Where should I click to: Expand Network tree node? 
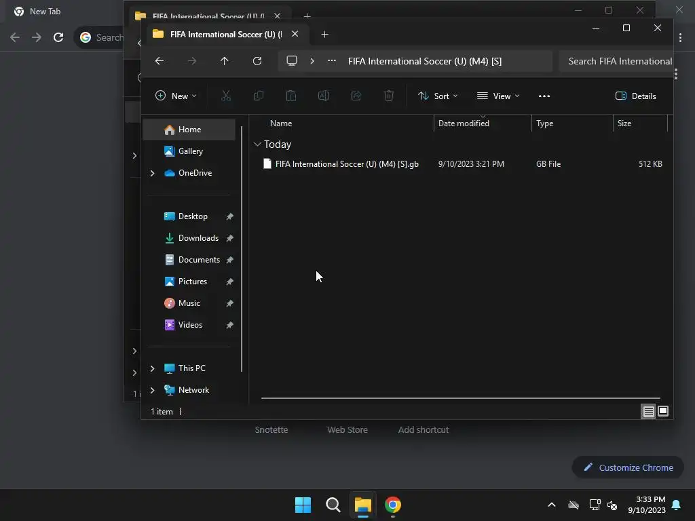pos(153,390)
